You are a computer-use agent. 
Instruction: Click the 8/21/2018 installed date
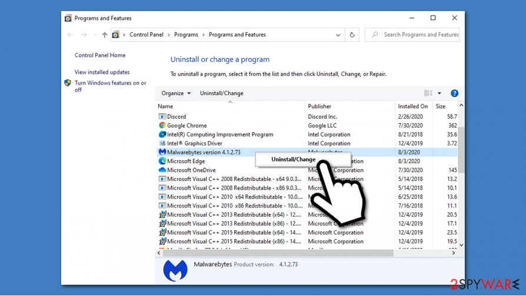(410, 134)
